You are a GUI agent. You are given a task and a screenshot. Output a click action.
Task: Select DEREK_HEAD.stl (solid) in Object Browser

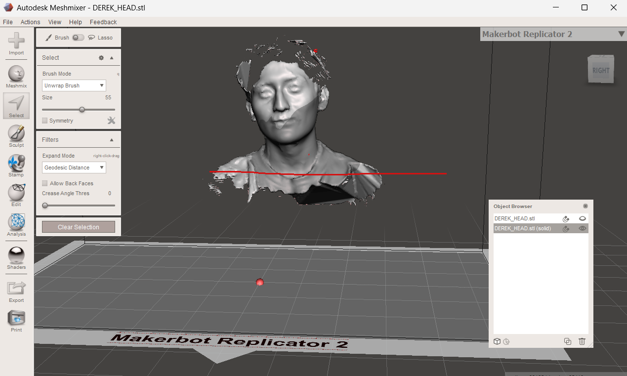tap(541, 228)
